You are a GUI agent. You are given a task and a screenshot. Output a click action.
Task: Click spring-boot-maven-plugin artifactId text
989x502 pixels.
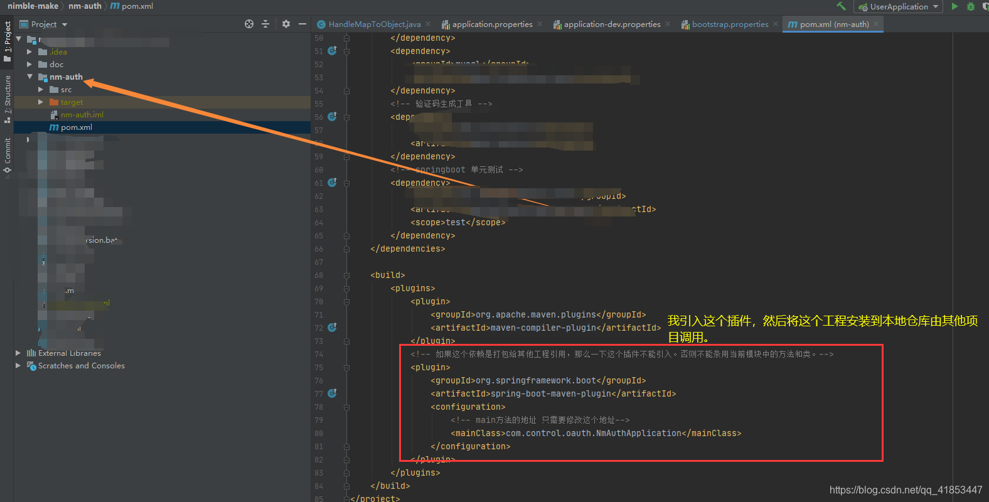[550, 394]
